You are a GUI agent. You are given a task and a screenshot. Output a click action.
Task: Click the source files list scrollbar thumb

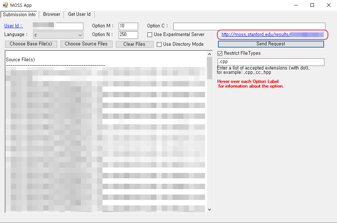click(x=210, y=68)
